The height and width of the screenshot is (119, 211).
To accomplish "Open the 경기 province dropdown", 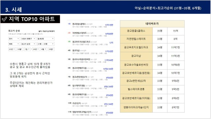I will click(14, 39).
